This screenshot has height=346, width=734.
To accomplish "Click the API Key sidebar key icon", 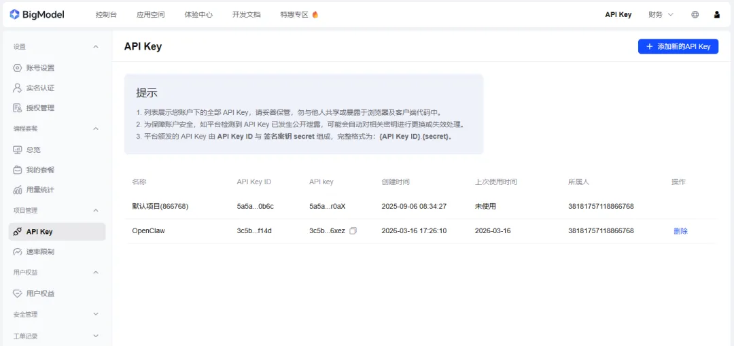I will [17, 232].
